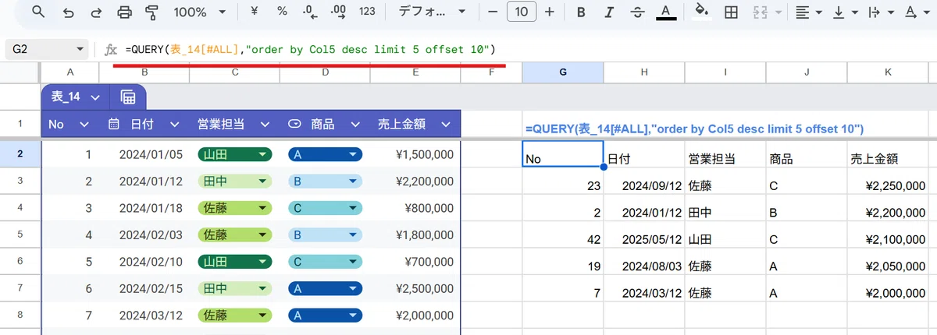This screenshot has width=937, height=335.
Task: Click into the formula bar QUERY text
Action: pos(310,49)
